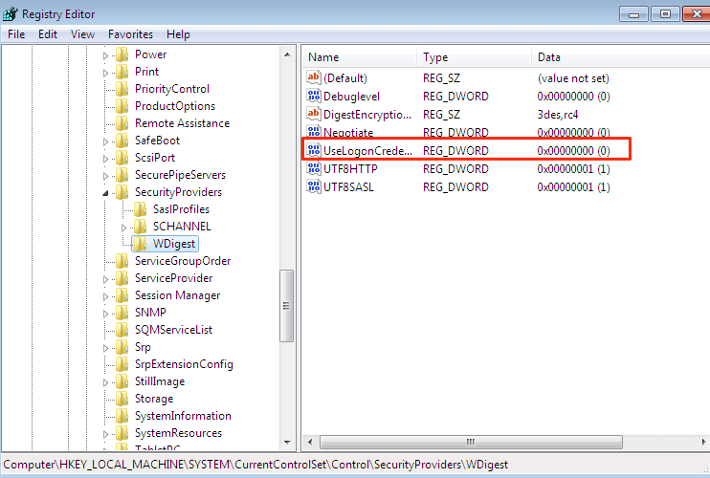This screenshot has height=478, width=710.
Task: Expand the ServiceProvider key
Action: 105,279
